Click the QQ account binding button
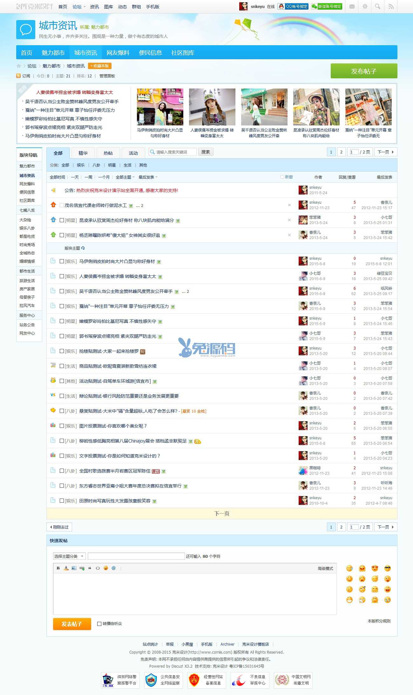 point(293,6)
